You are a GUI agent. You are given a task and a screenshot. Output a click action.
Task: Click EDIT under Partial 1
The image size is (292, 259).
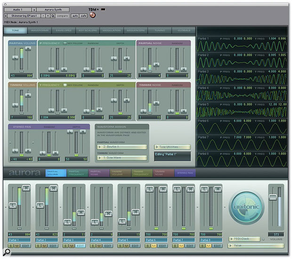click(25, 246)
